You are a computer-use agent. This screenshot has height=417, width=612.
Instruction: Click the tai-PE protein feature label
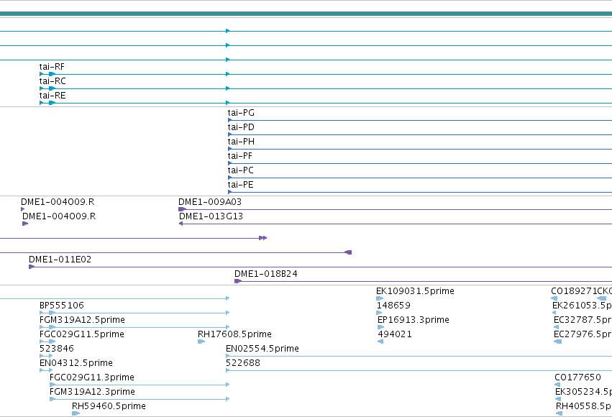pos(240,185)
